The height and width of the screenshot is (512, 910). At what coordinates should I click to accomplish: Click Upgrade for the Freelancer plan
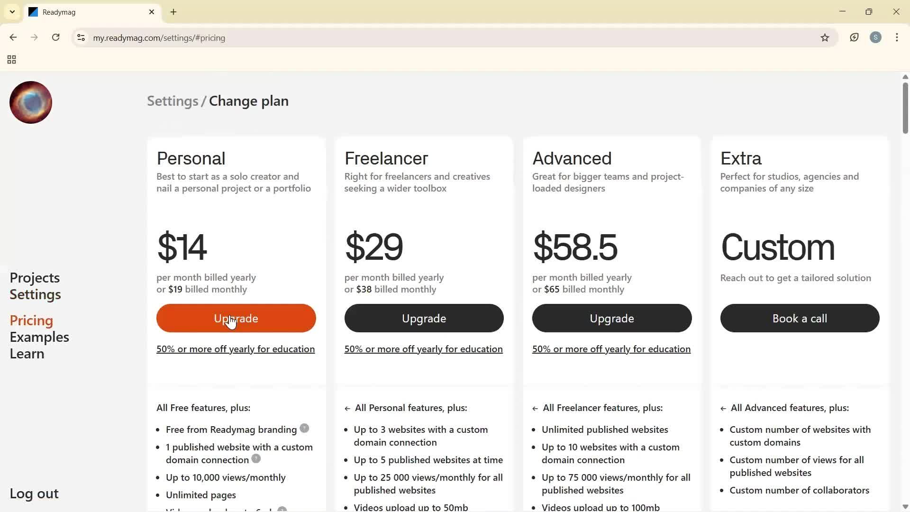tap(424, 318)
